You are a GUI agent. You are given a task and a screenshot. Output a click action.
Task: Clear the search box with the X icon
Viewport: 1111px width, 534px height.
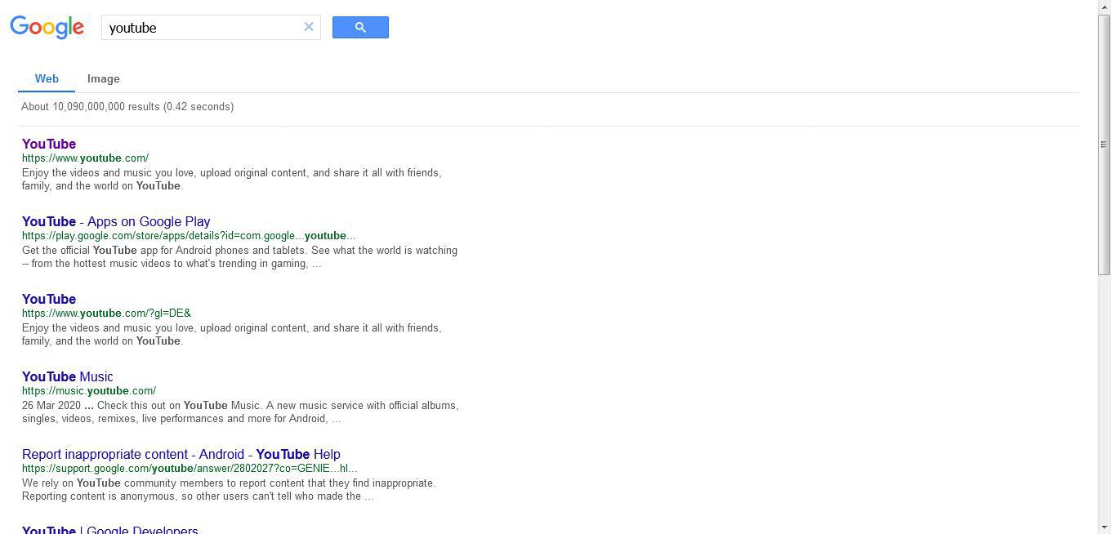click(x=309, y=26)
